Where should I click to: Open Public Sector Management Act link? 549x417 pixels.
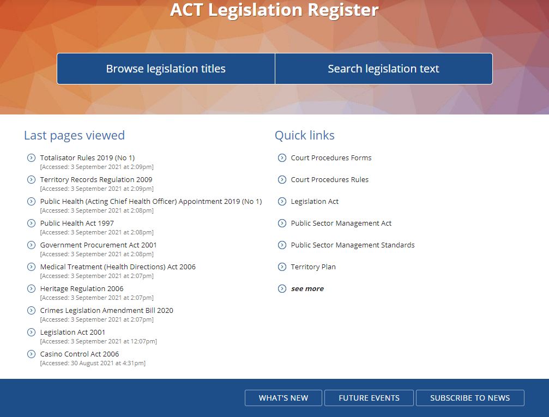point(341,223)
